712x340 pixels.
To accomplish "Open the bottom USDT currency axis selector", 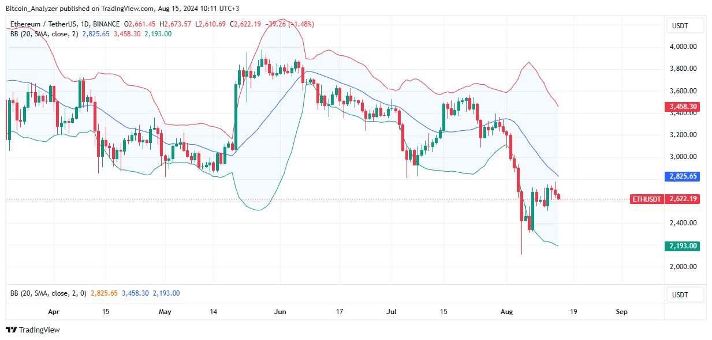I will click(x=685, y=294).
